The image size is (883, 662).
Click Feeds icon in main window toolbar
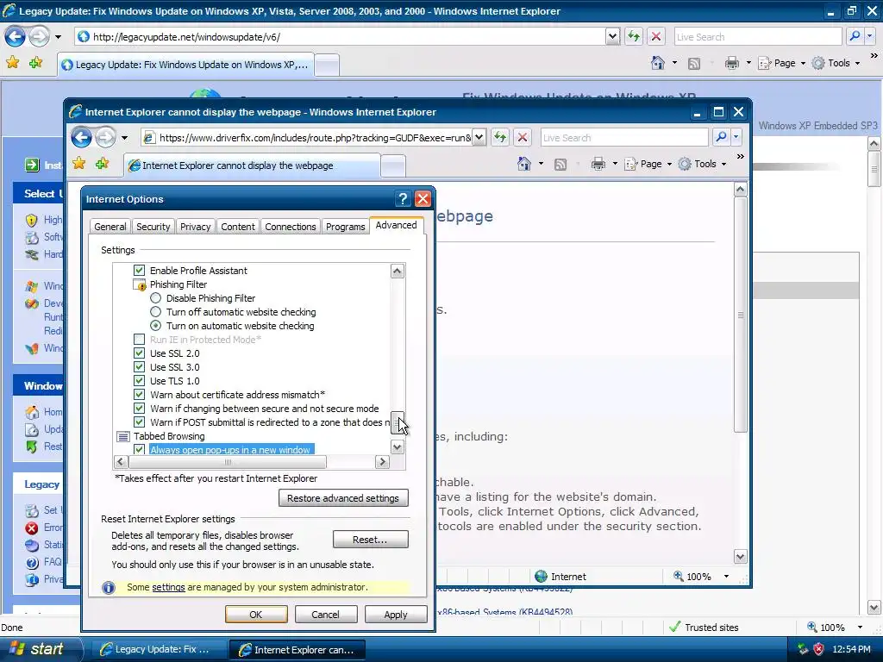tap(694, 64)
